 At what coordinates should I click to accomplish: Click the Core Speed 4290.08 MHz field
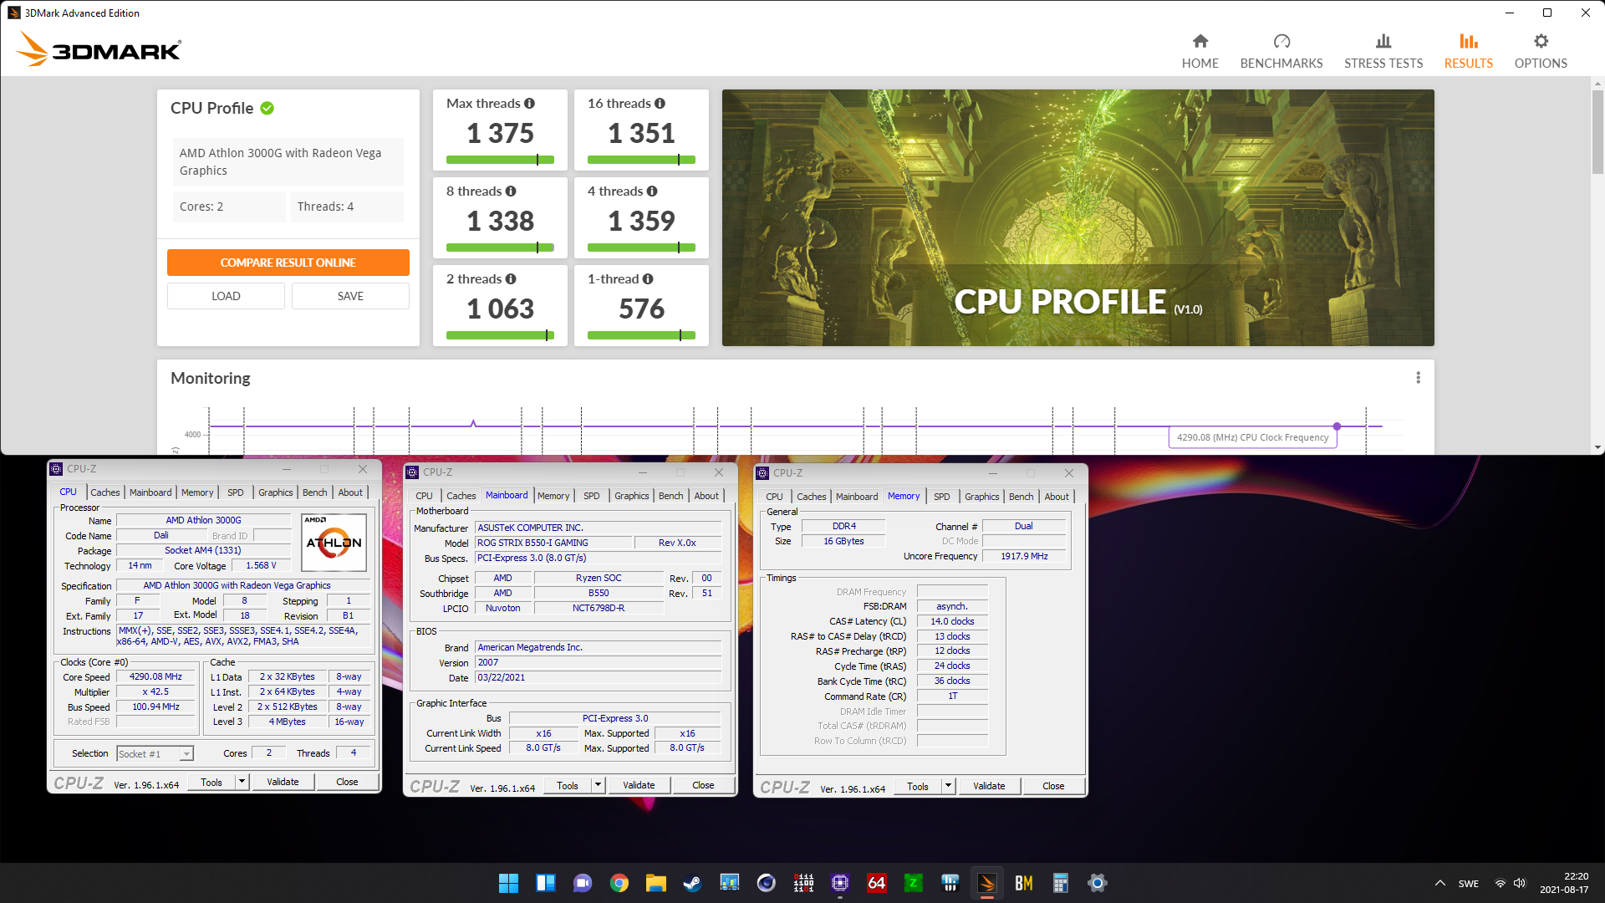click(x=155, y=676)
